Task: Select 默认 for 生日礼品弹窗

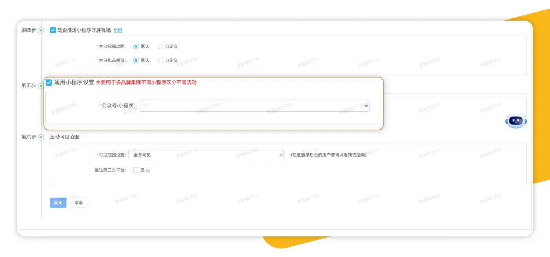Action: point(136,60)
